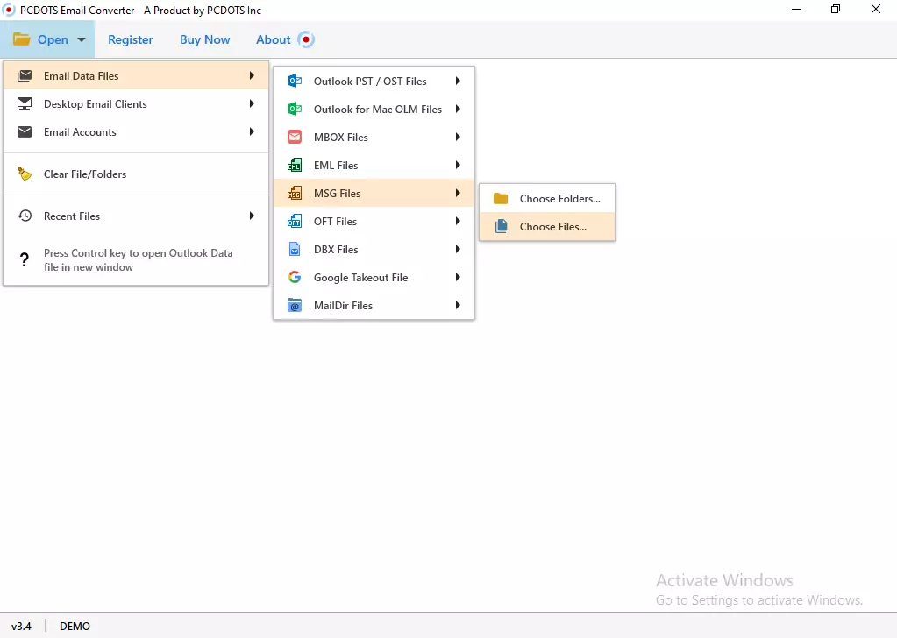Expand the DBX Files submenu arrow
The image size is (897, 638).
(458, 249)
